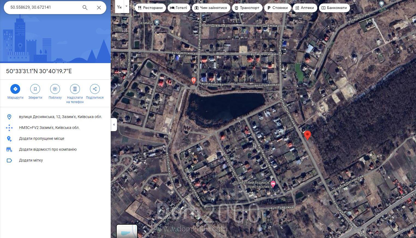Viewport: 416px width, 238px height.
Task: Focus the coordinates search field
Action: point(44,7)
